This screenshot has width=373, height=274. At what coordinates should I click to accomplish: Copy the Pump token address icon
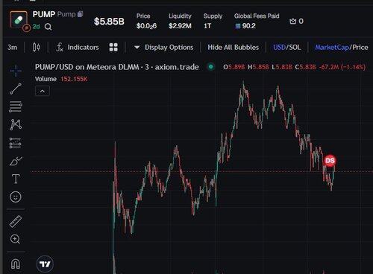pyautogui.click(x=80, y=14)
